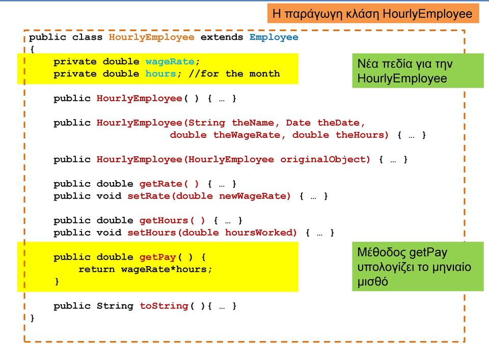
Task: Click the orange title 'Η παράγωγη κλάση HourlyEmployee'
Action: 373,14
